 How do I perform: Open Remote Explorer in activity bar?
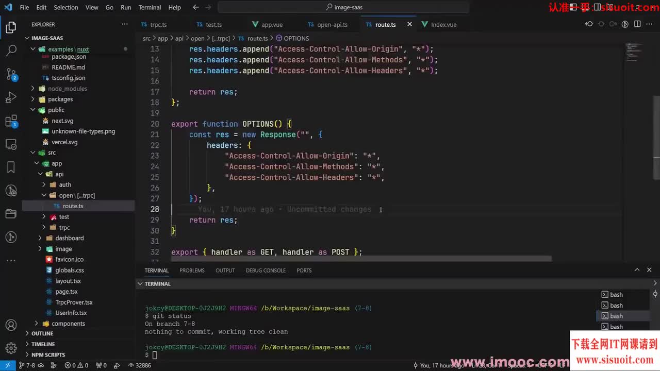pos(11,144)
